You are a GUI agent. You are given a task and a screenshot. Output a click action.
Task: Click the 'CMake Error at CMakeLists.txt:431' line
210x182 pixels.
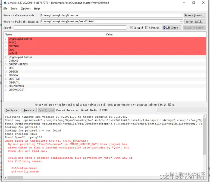click(x=46, y=141)
